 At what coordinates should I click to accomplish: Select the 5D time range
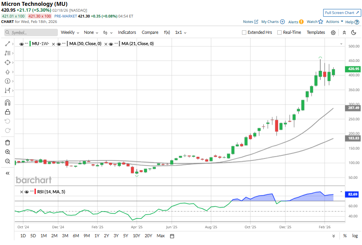point(33,236)
